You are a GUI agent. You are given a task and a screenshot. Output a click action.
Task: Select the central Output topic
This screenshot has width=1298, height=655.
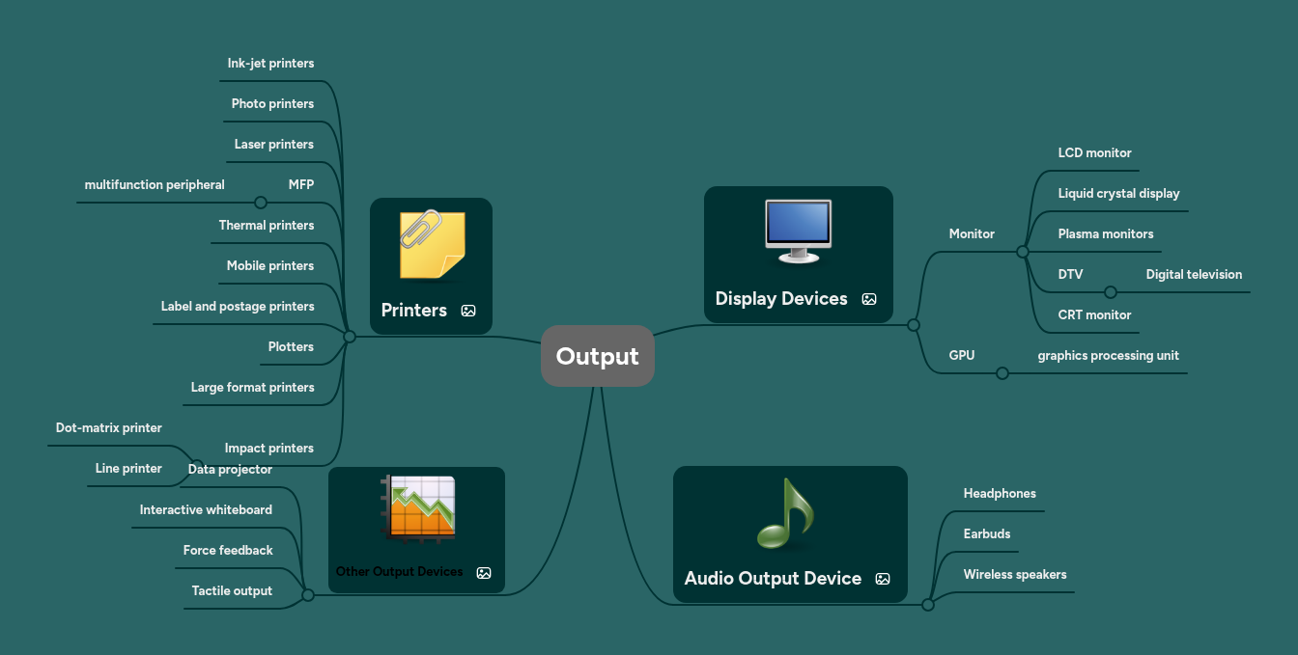pos(598,356)
